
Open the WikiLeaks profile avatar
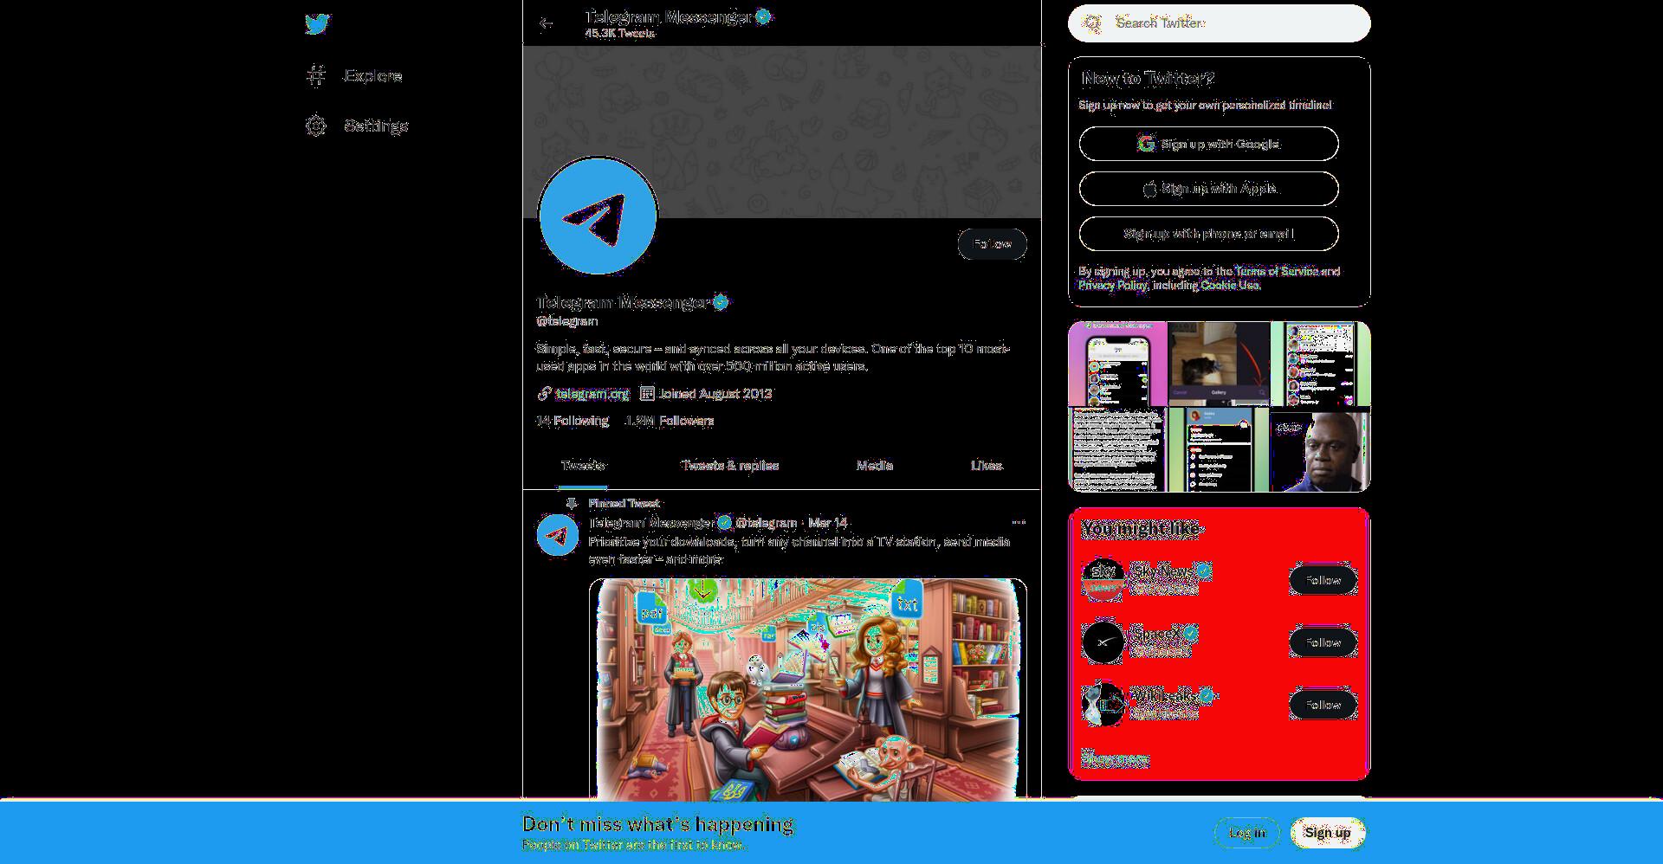1103,704
